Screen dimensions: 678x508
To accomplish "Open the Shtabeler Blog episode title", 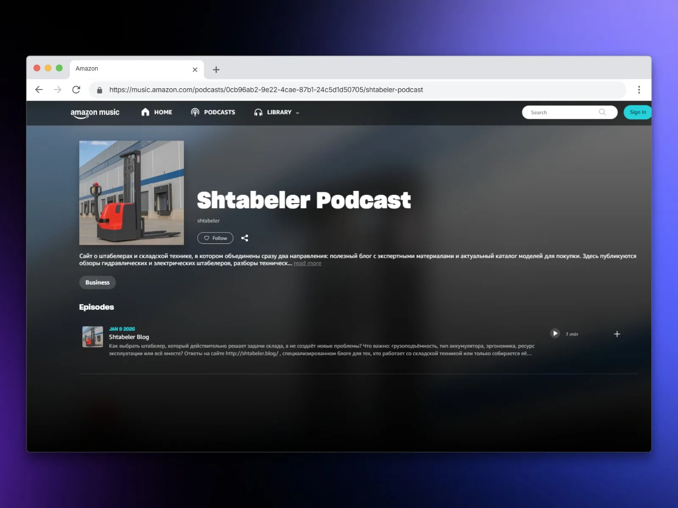I will (x=129, y=337).
